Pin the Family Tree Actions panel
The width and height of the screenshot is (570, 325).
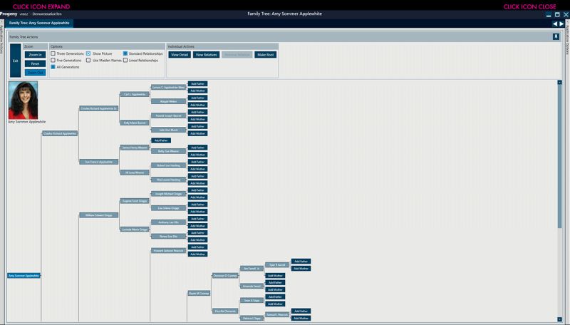(x=556, y=37)
